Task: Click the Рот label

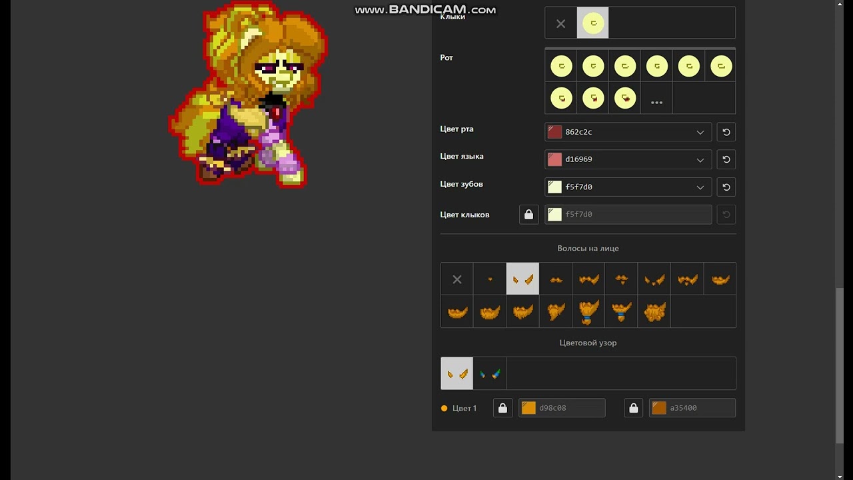Action: (x=446, y=58)
